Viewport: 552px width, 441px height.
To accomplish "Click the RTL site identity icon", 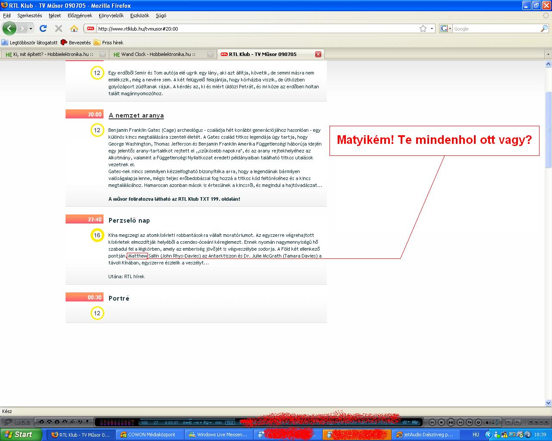I will coord(90,28).
